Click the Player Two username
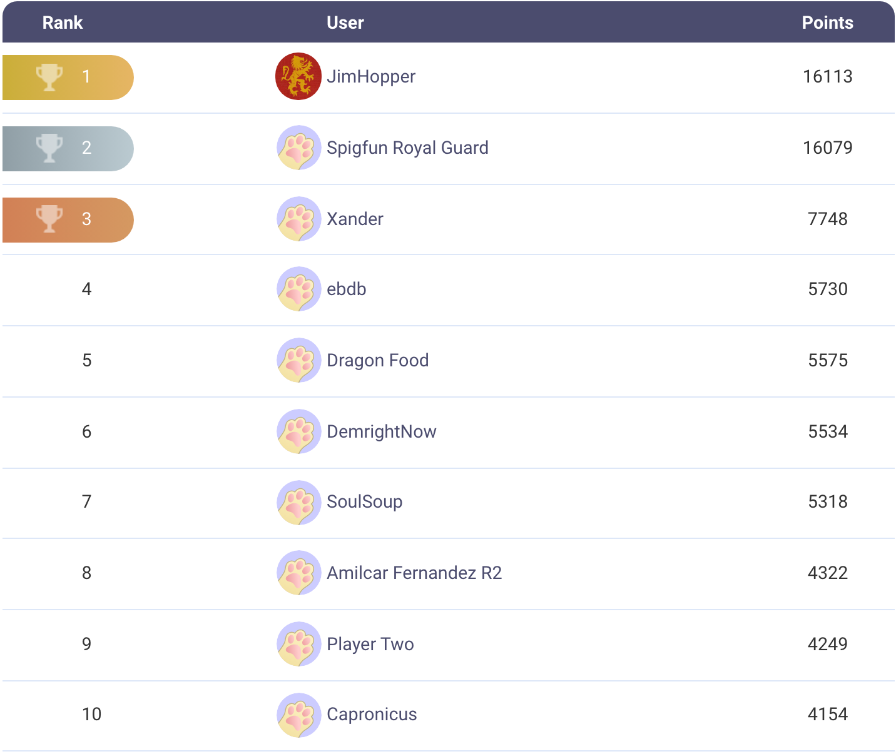Image resolution: width=896 pixels, height=754 pixels. click(x=370, y=644)
